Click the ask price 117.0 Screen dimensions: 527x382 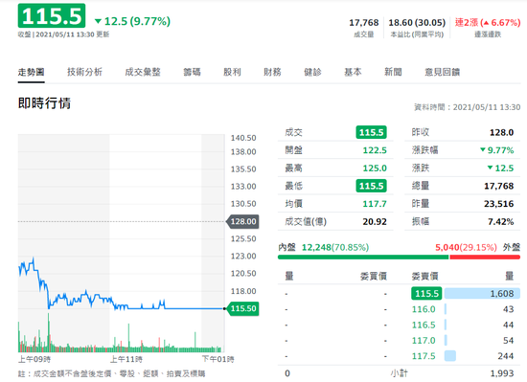point(424,341)
